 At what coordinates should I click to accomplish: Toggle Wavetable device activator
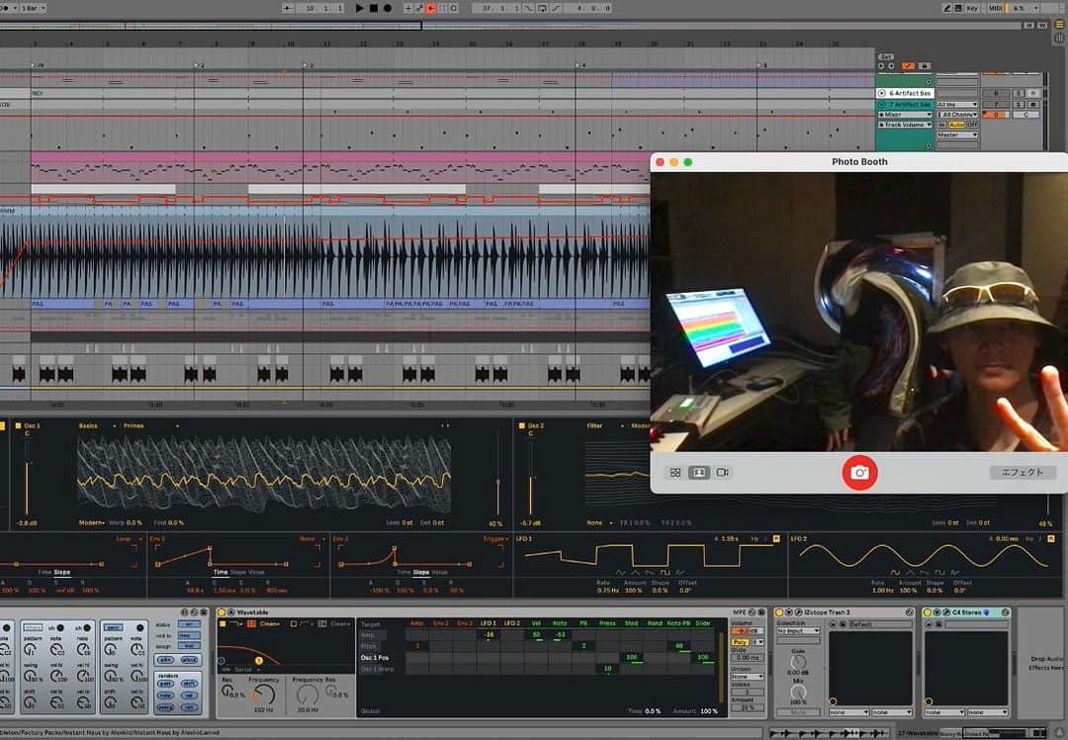point(222,612)
